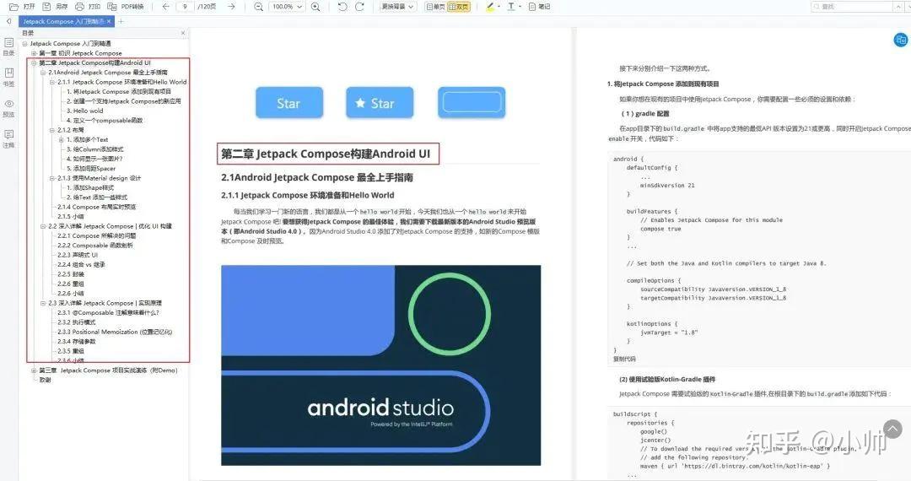This screenshot has width=911, height=481.
Task: Switch to 双页 double page view
Action: coord(458,7)
